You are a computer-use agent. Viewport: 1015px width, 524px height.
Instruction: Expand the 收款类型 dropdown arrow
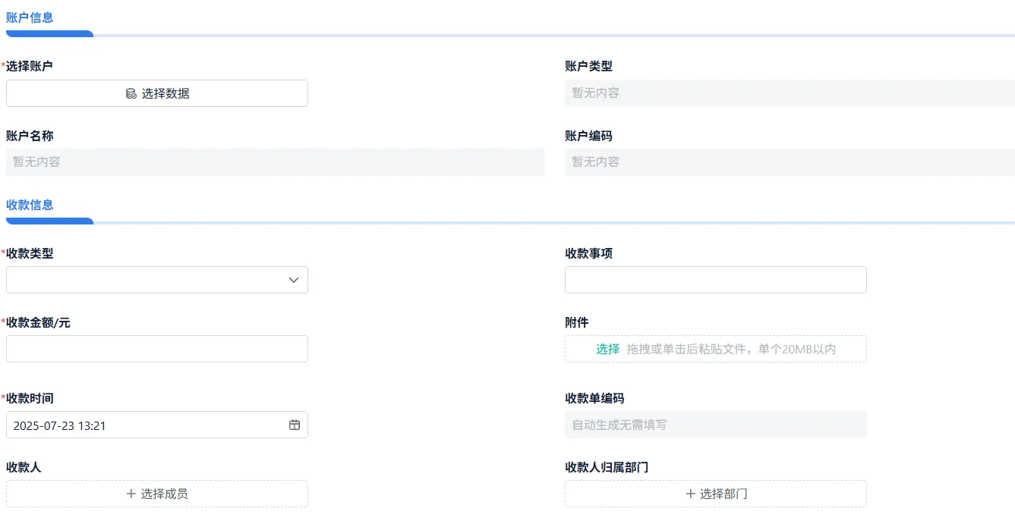click(x=294, y=281)
